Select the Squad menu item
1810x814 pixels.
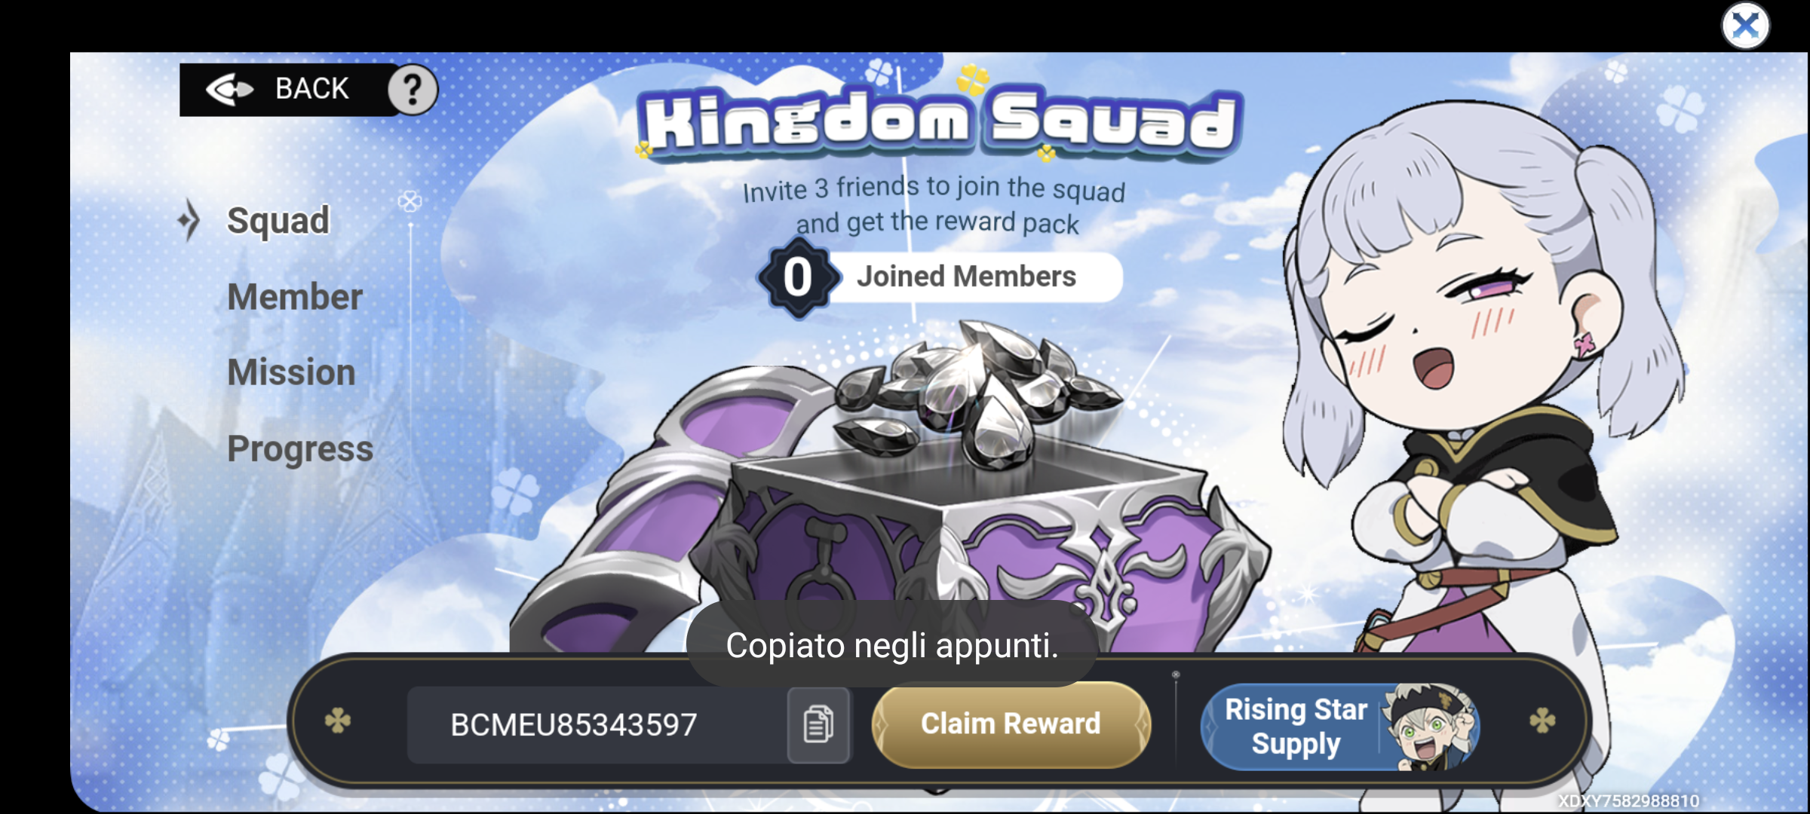(278, 221)
